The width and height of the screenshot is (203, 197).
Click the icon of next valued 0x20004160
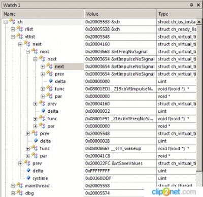(x=27, y=44)
